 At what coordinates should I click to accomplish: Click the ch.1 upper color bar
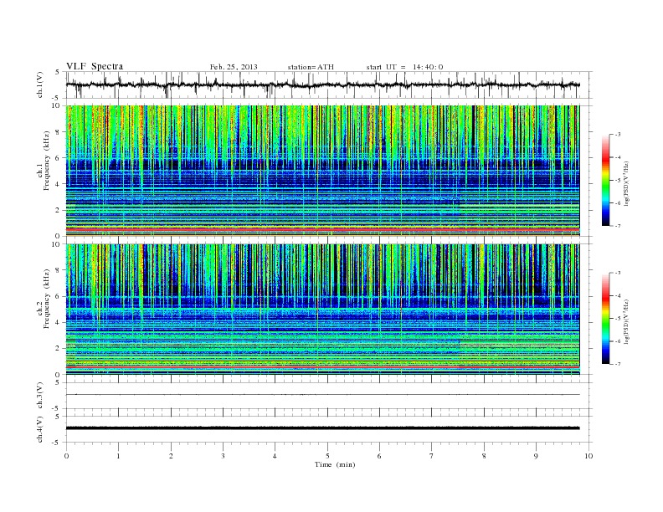(606, 181)
